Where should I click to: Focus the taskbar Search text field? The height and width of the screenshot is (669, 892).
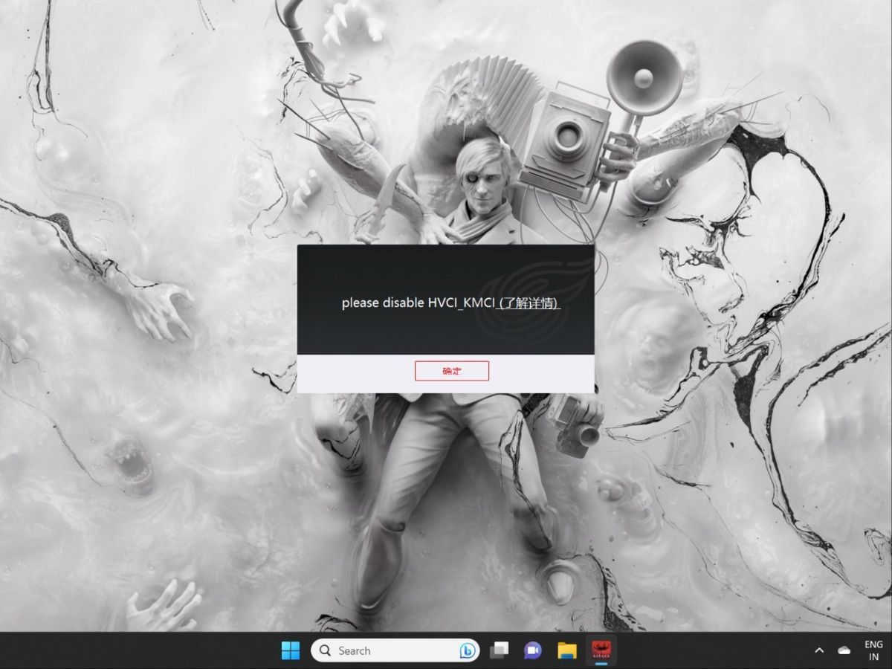[387, 650]
